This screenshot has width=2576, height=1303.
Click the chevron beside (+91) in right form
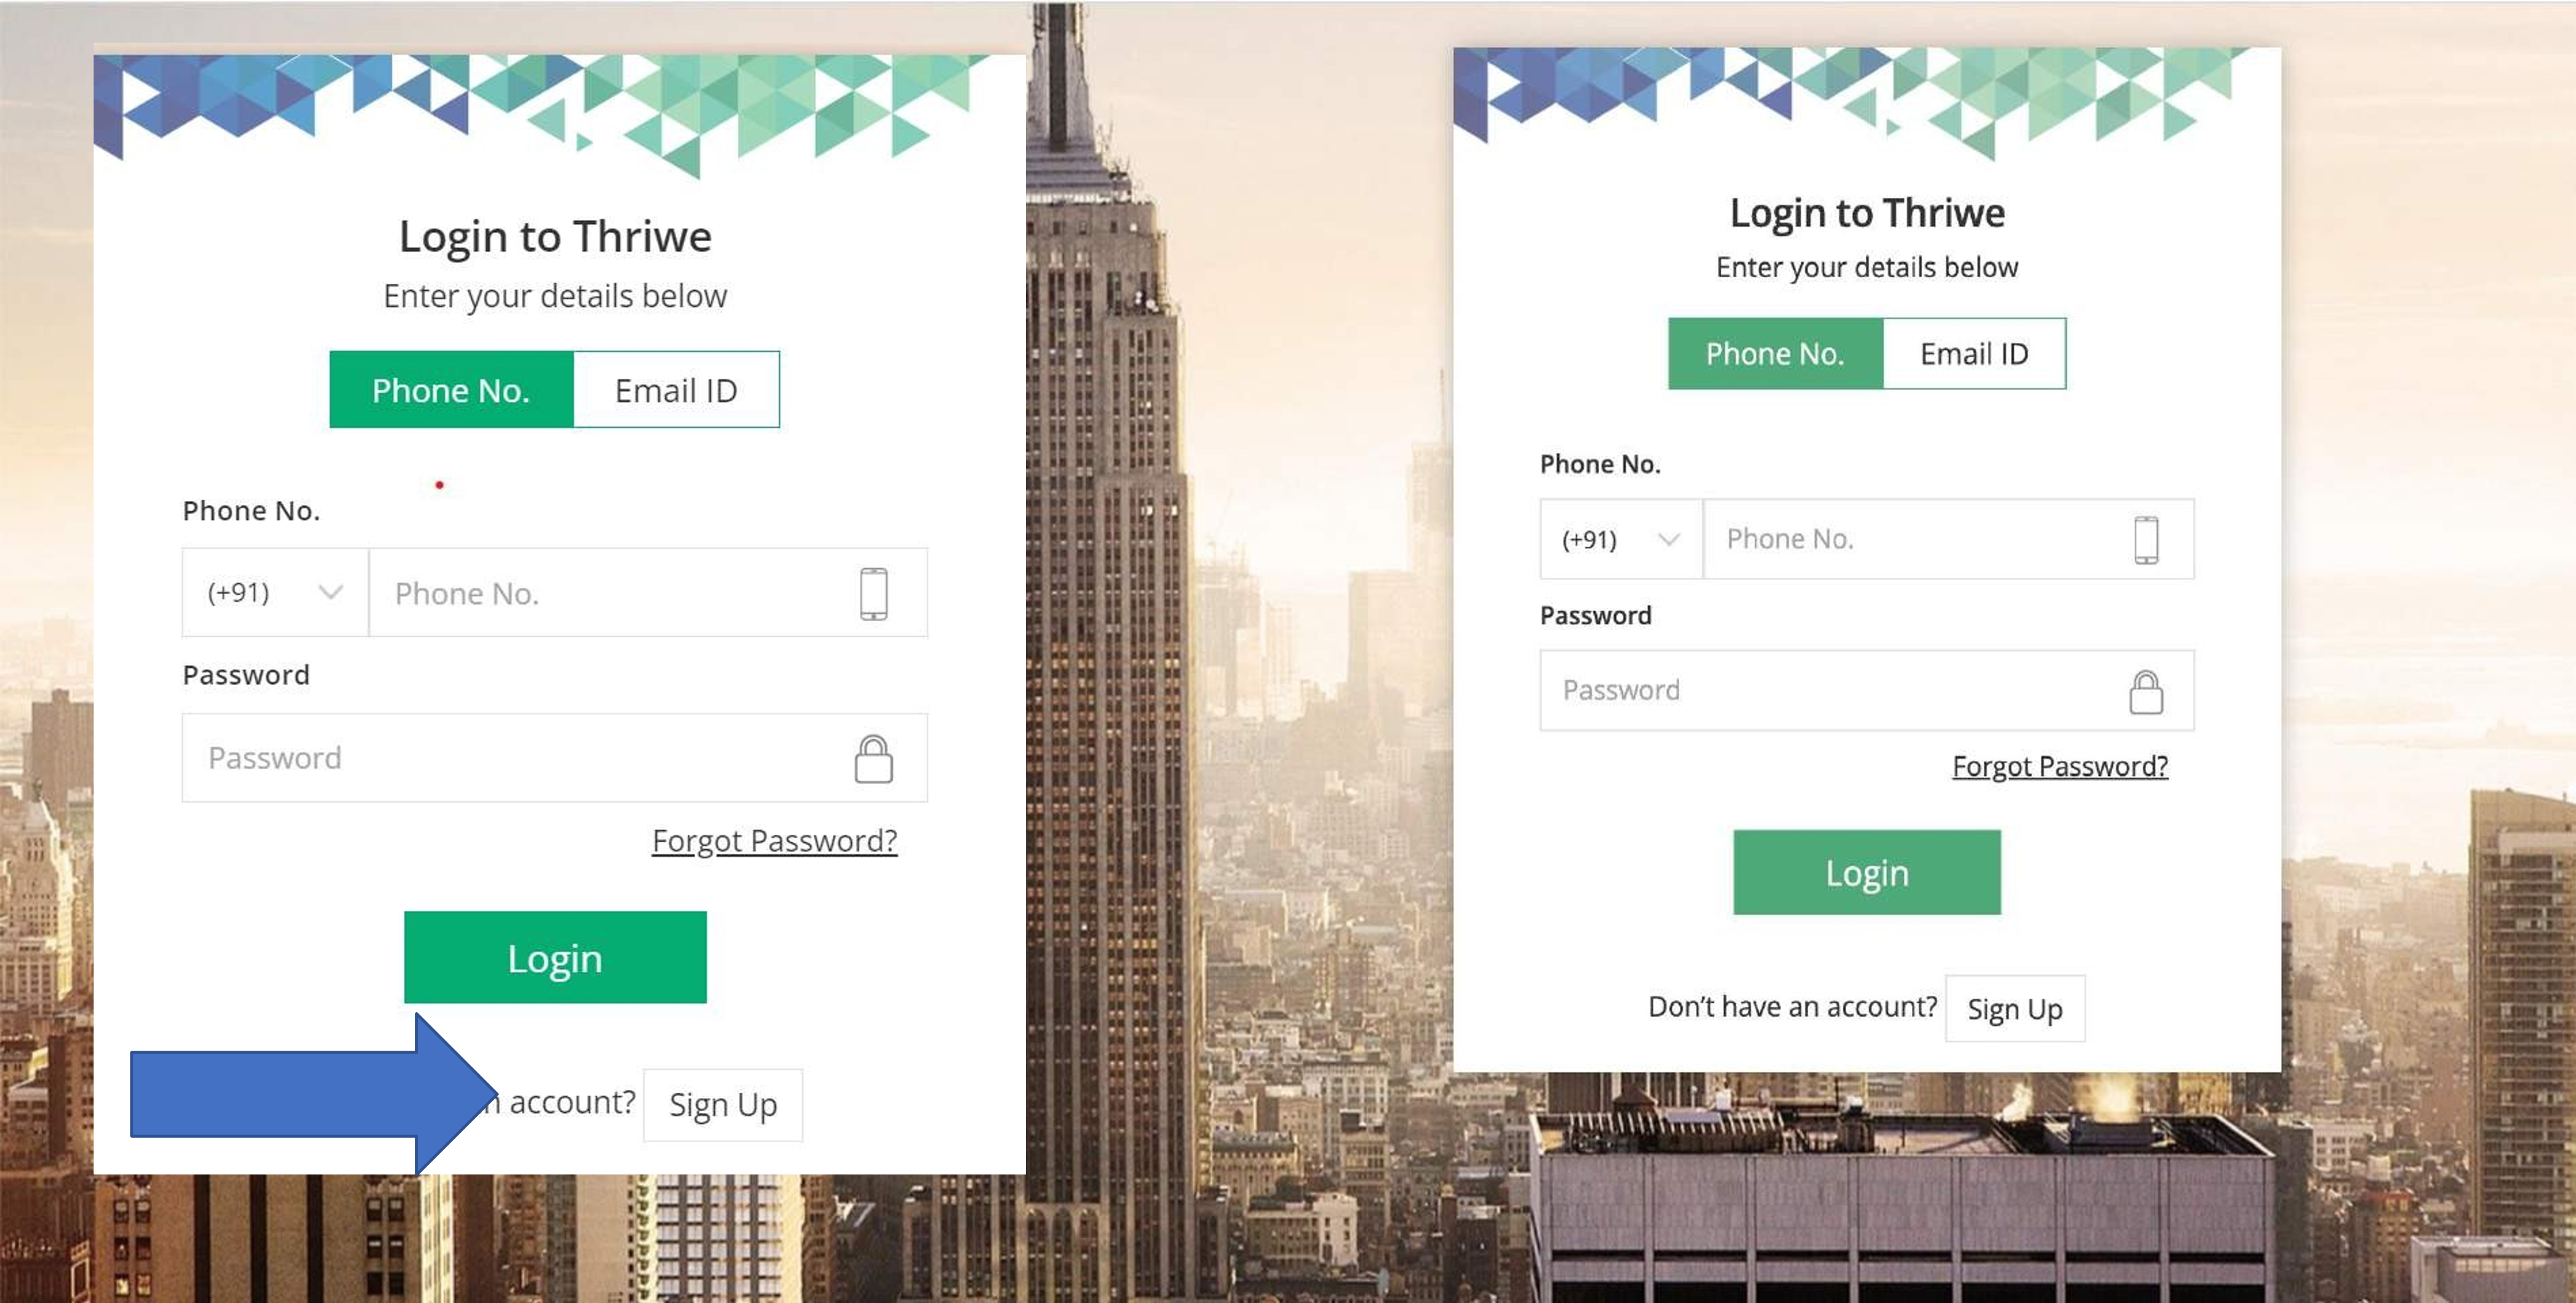click(1668, 539)
